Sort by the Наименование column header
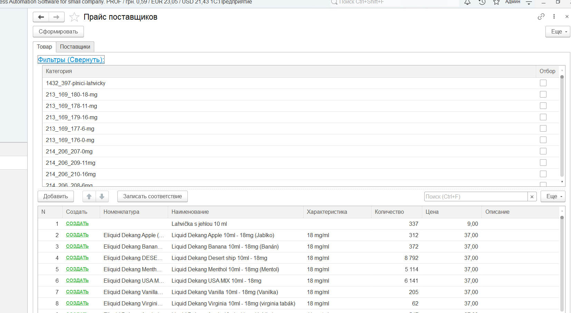Viewport: 571px width, 313px height. pos(235,212)
